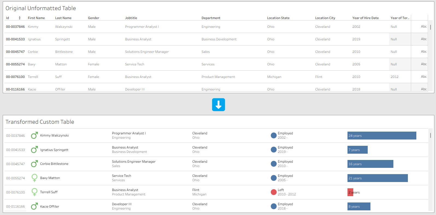Click the Id column sort icon
The width and height of the screenshot is (436, 215).
[20, 18]
